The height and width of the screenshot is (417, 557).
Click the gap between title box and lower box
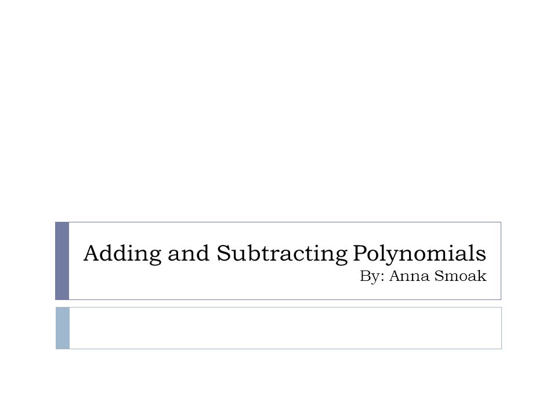tap(278, 303)
